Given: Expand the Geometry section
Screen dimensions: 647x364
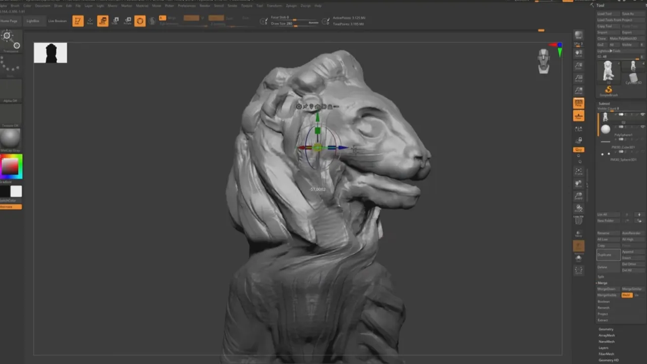Looking at the screenshot, I should 606,330.
